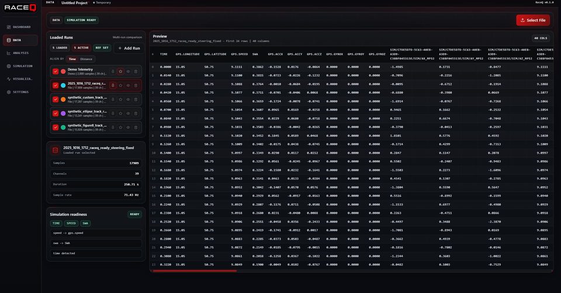Pin the Demo Telemetry run

pyautogui.click(x=113, y=72)
